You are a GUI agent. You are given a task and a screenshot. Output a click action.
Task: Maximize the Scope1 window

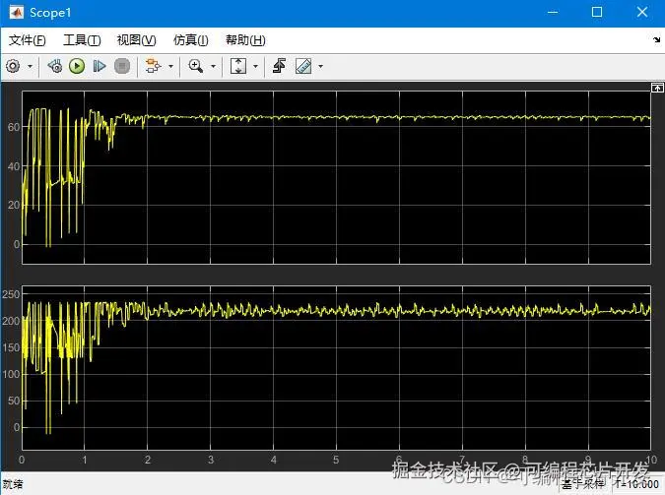597,12
